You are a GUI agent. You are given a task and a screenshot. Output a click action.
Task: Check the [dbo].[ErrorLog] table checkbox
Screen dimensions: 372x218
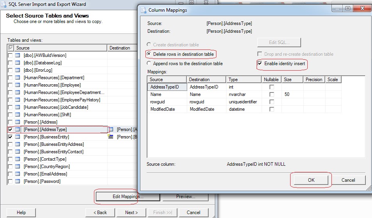pos(10,70)
